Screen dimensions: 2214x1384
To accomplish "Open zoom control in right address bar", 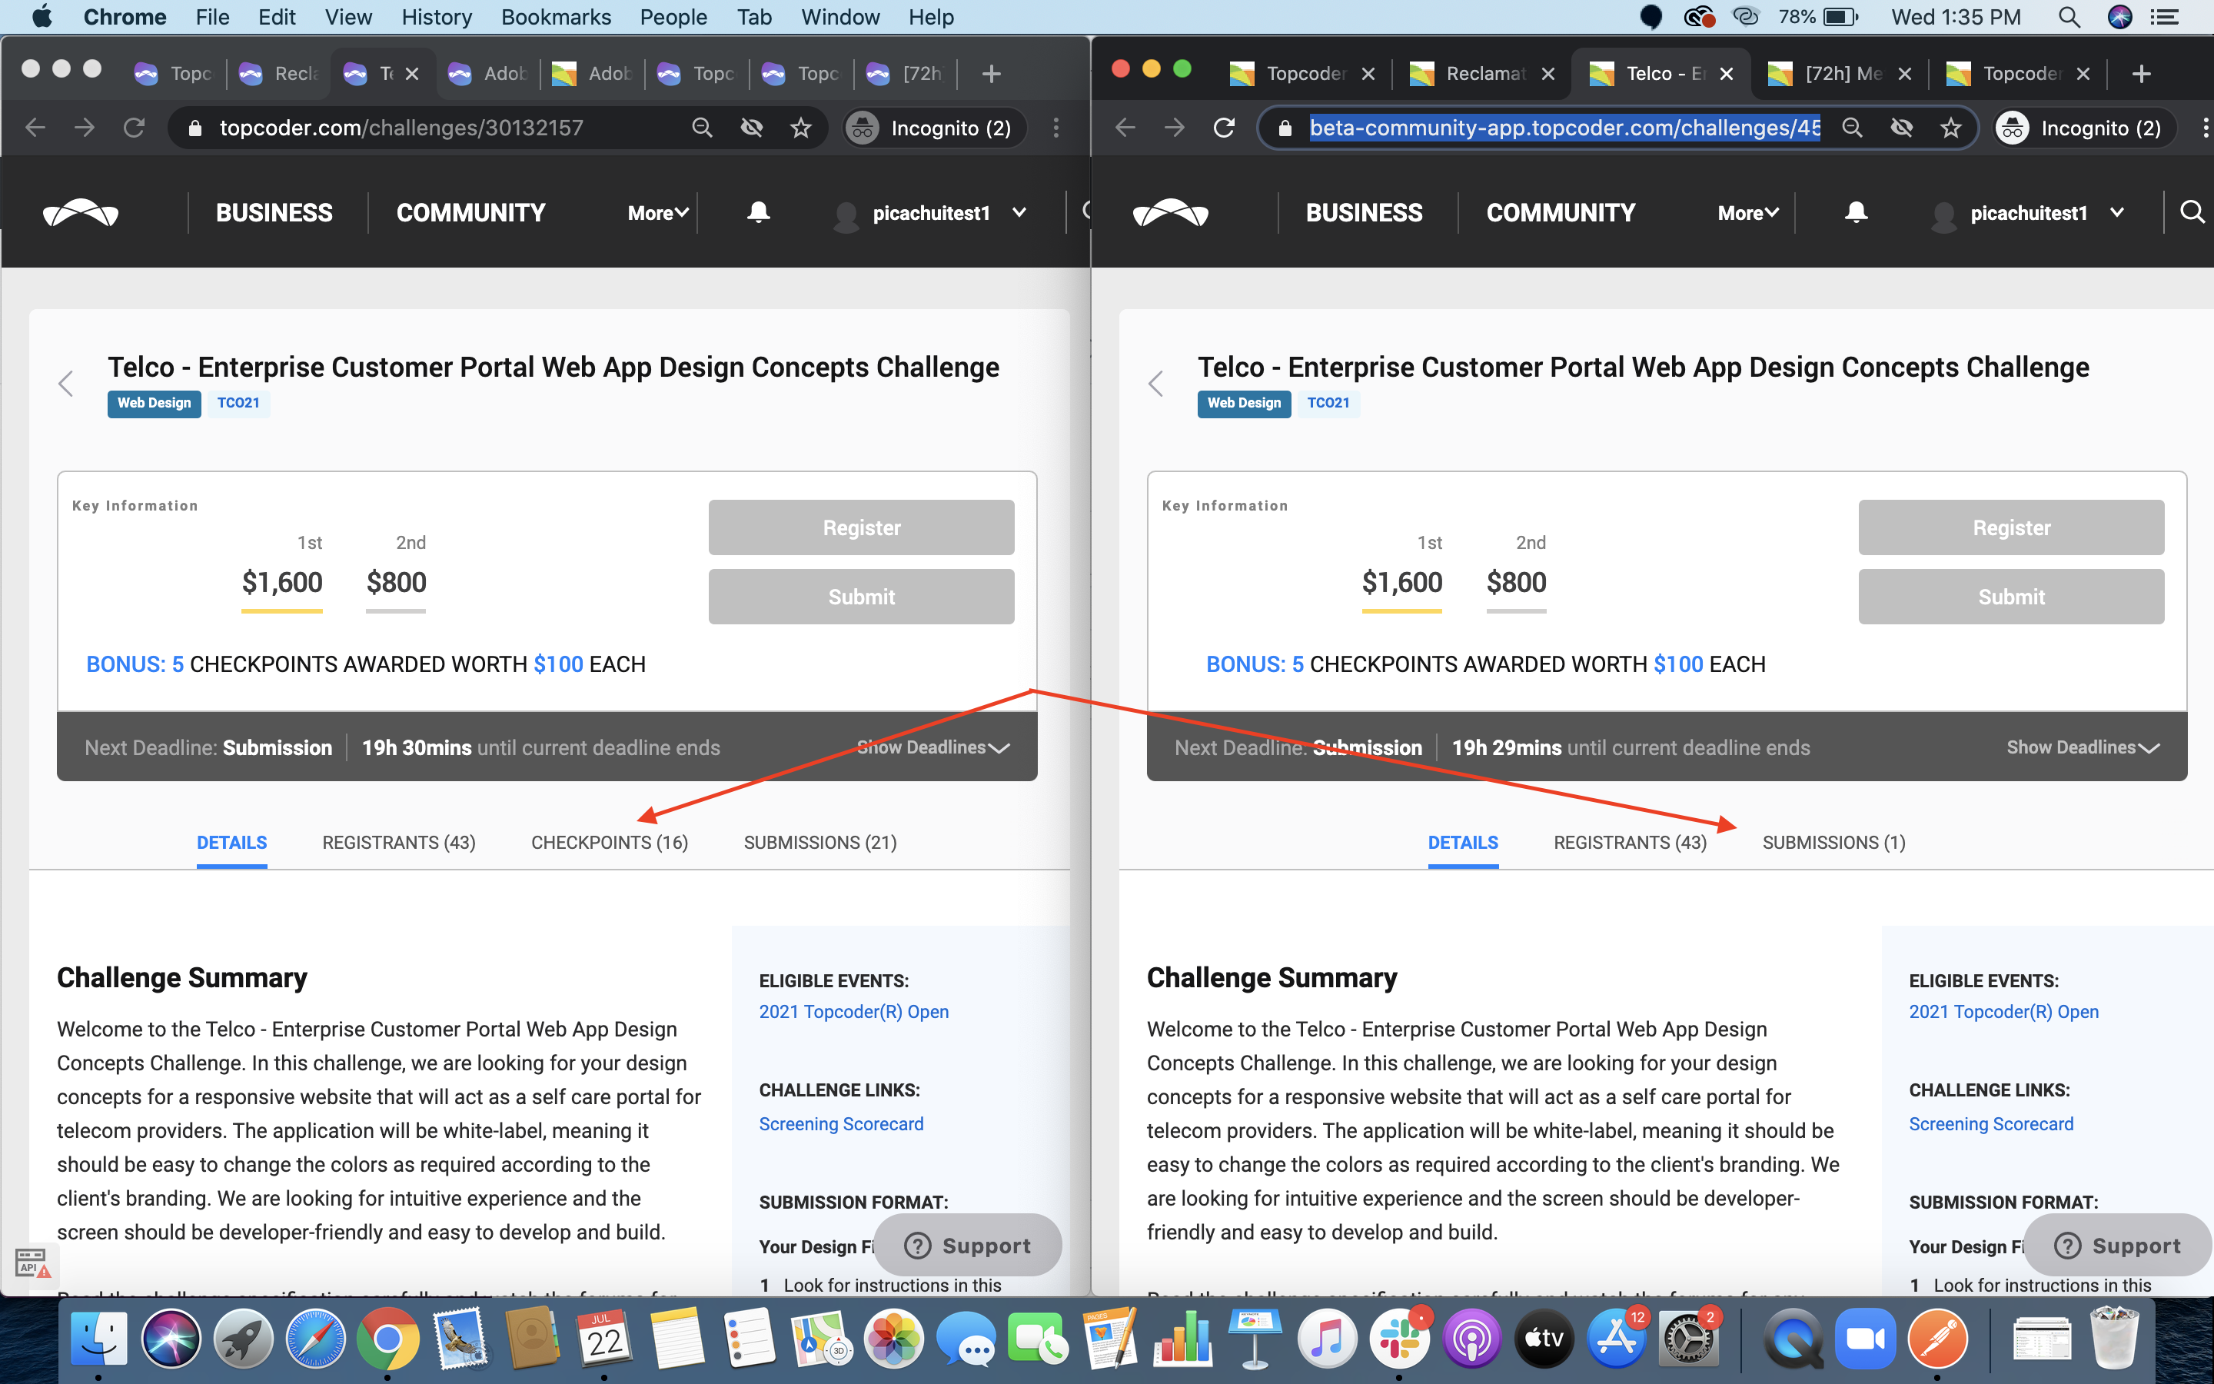I will pos(1852,127).
